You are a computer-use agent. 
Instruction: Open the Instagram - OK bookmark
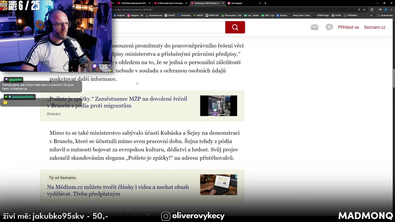[x=135, y=15]
